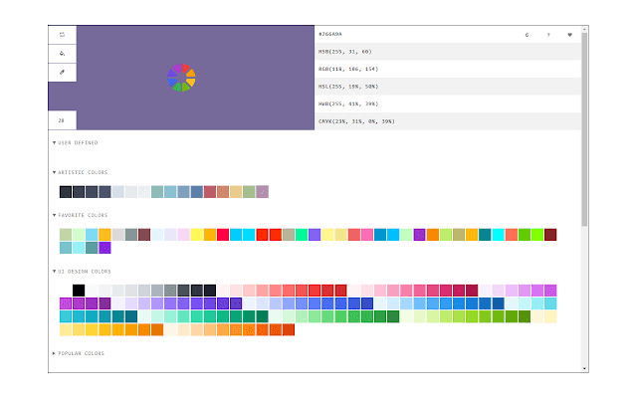Pick the black swatch in UI Design Colors
The height and width of the screenshot is (398, 637).
click(79, 291)
